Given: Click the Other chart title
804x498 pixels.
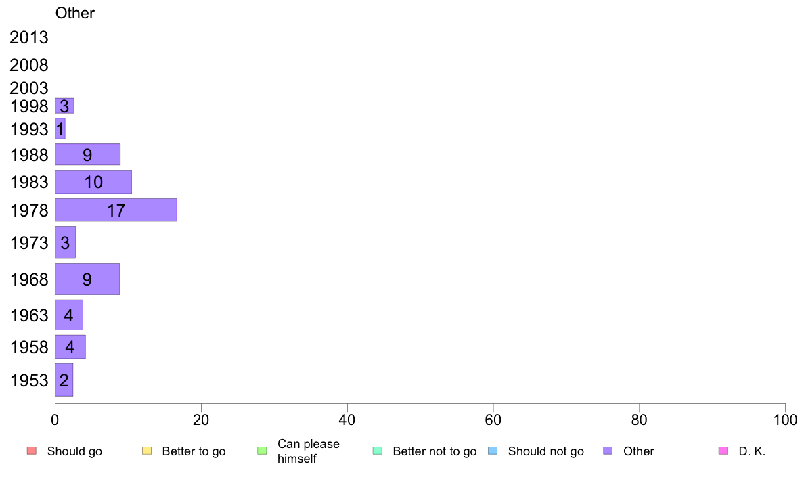Looking at the screenshot, I should (75, 13).
